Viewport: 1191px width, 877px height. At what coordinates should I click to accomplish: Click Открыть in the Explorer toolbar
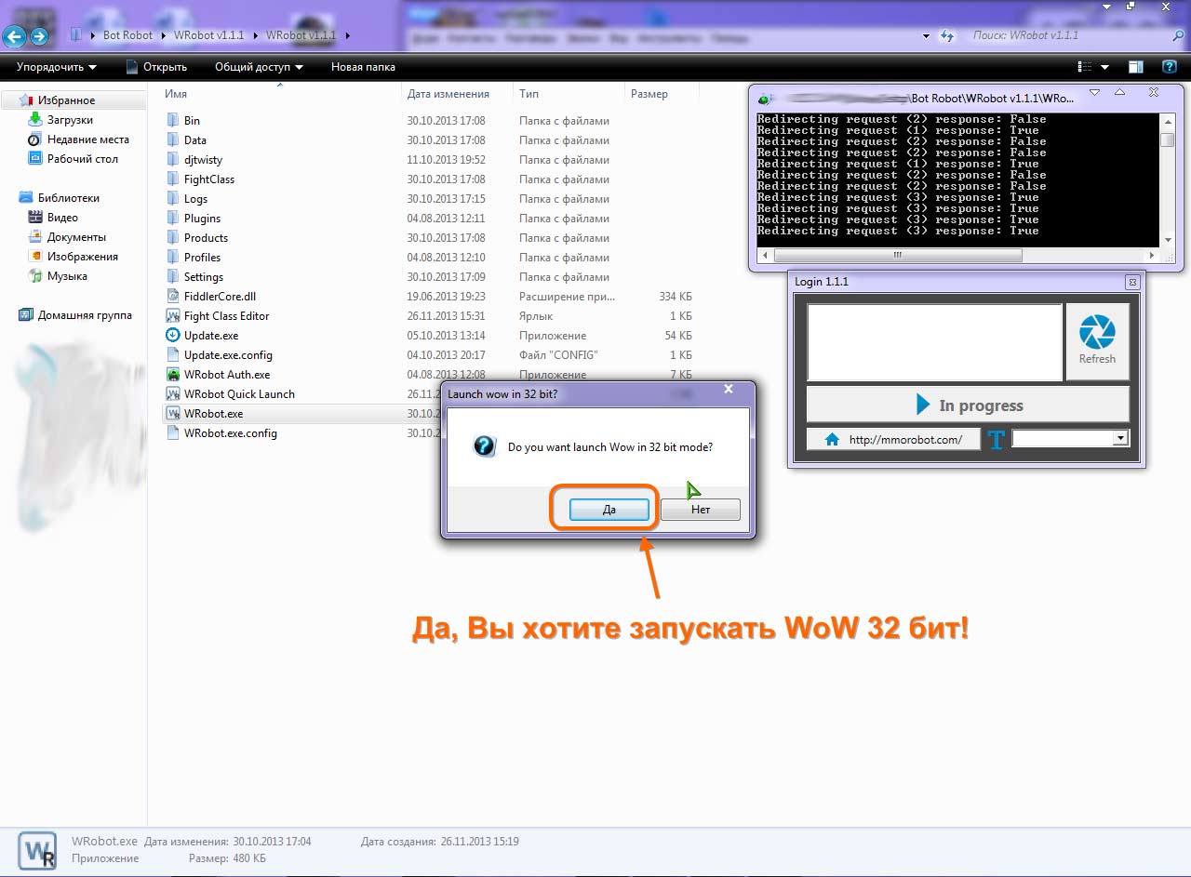[156, 67]
